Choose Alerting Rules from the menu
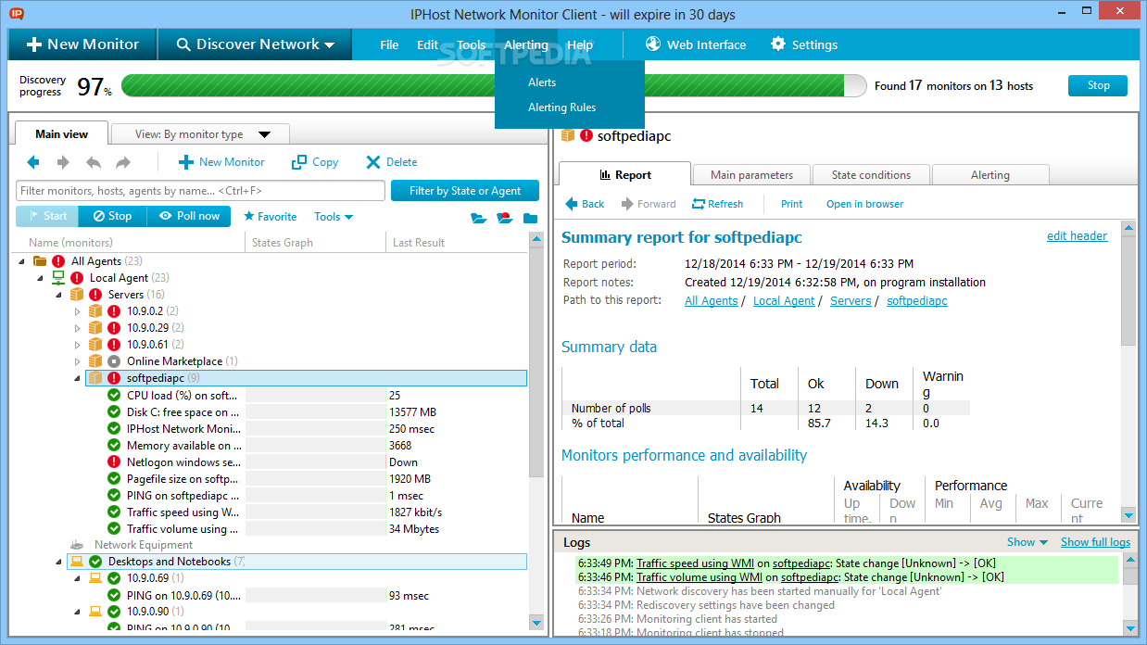The width and height of the screenshot is (1147, 645). click(562, 107)
